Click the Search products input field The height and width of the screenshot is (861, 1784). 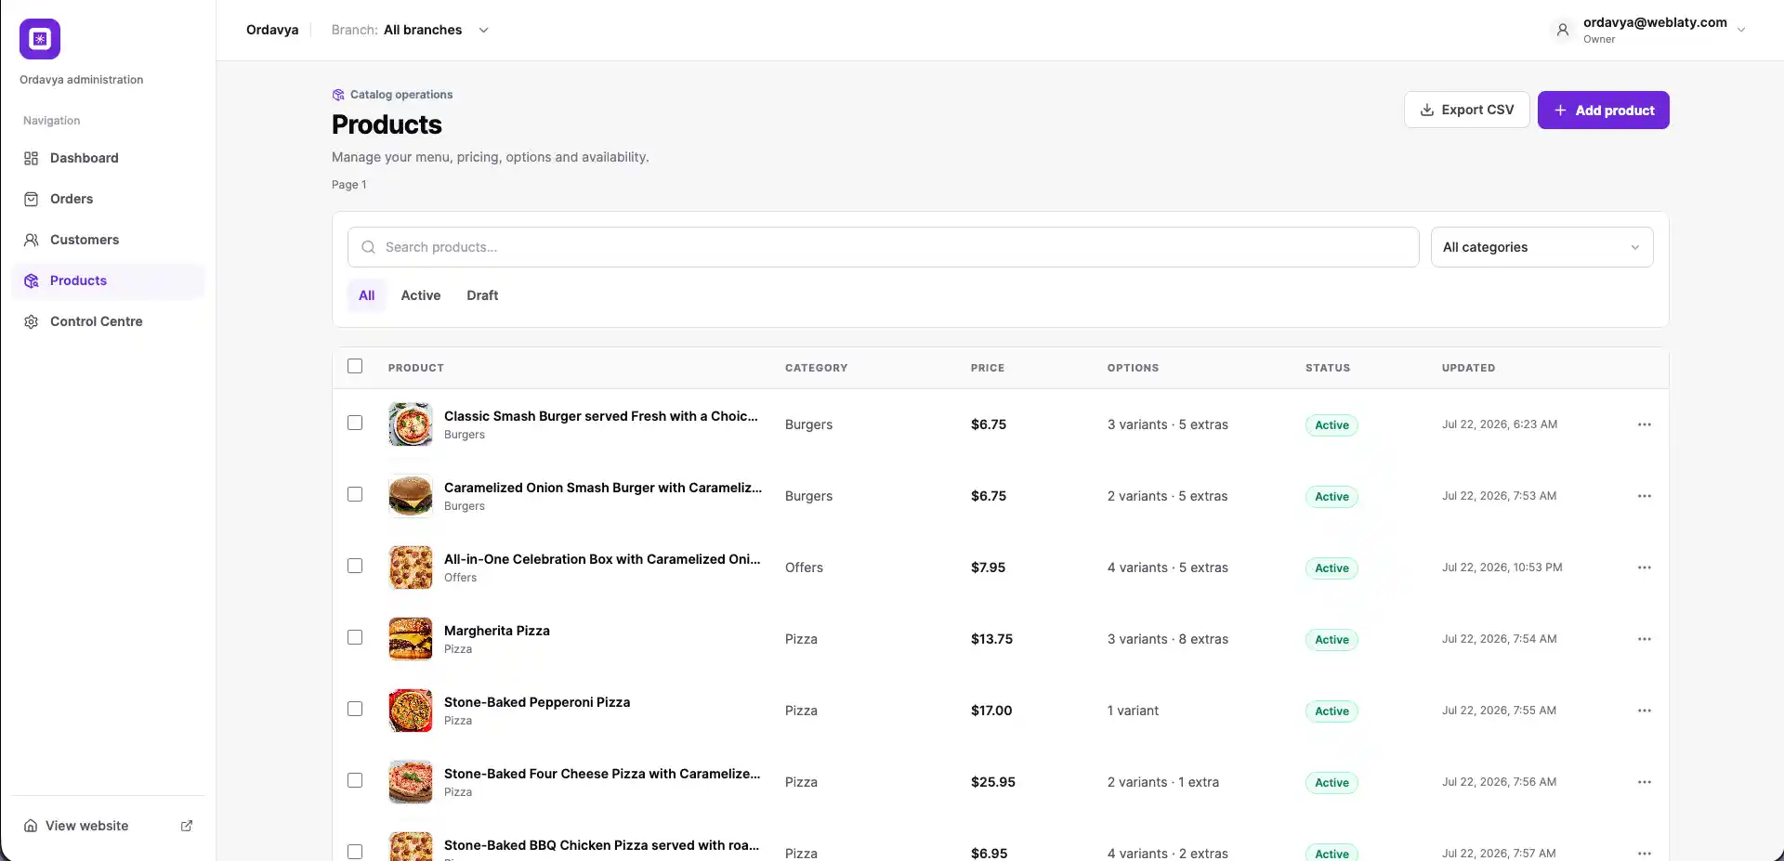click(883, 247)
